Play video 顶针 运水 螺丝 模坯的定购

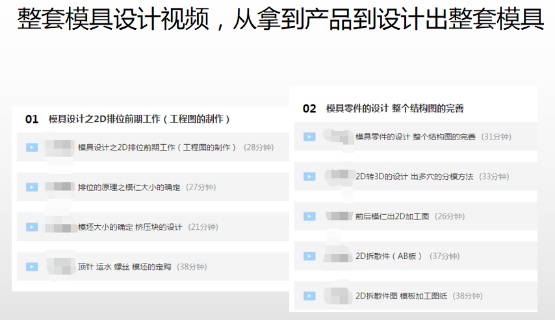pos(32,267)
